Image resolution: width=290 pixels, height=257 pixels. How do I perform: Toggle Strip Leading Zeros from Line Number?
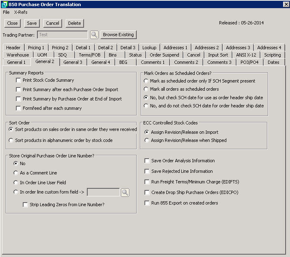pos(25,205)
